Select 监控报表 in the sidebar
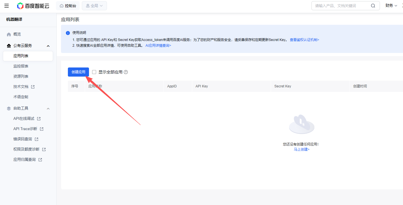Screen dimensions: 403x205 click(21, 66)
